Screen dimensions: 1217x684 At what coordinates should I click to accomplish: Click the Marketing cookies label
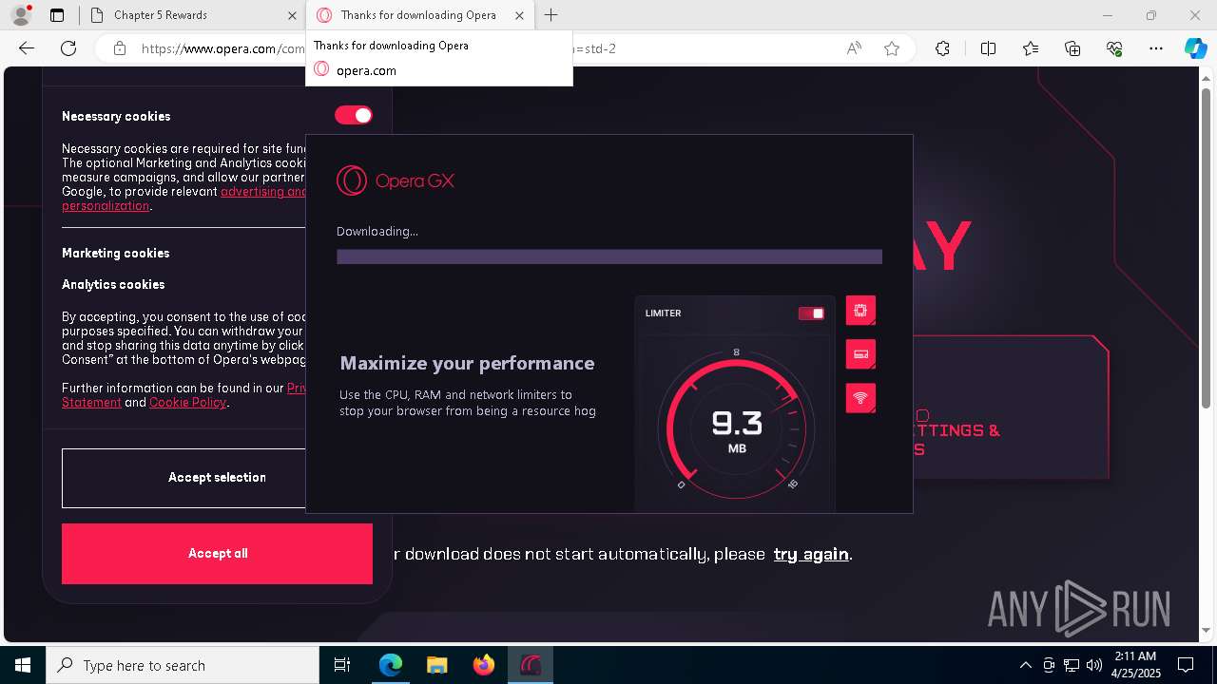pos(115,253)
